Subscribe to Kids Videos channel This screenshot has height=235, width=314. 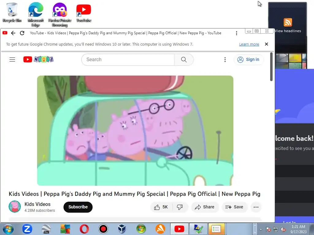pos(78,207)
